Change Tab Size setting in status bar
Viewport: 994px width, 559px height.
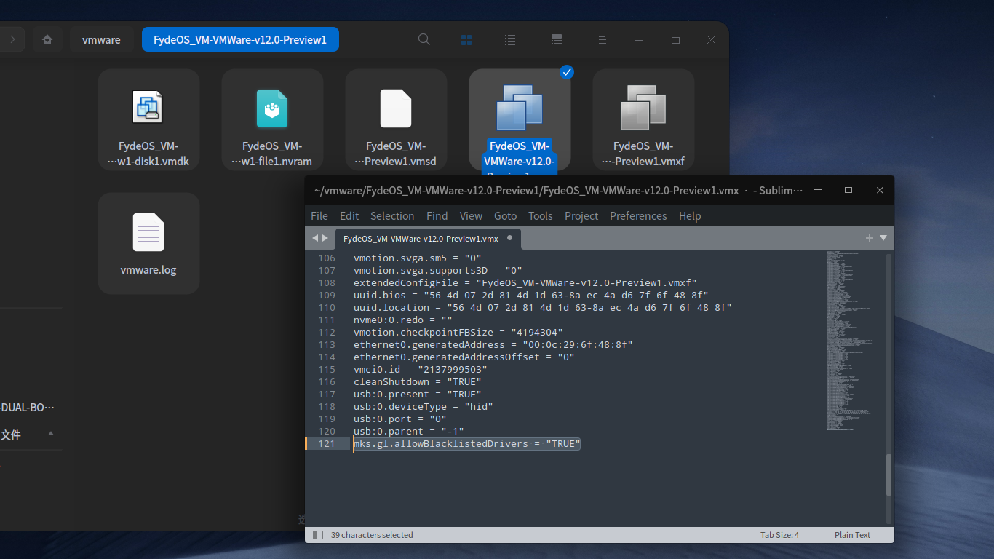point(780,535)
